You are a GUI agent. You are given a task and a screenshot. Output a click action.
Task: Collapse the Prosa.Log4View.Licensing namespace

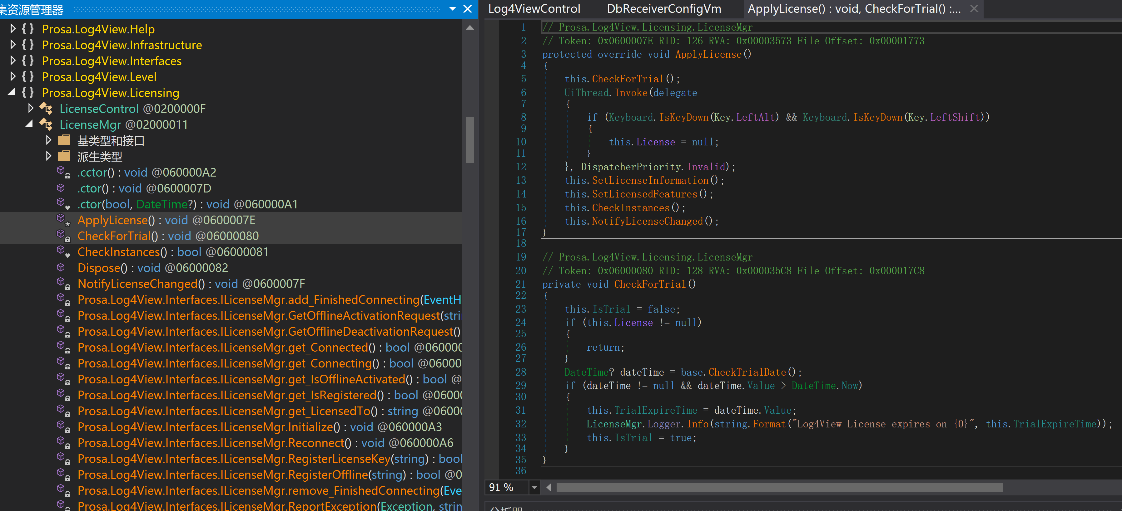(12, 92)
